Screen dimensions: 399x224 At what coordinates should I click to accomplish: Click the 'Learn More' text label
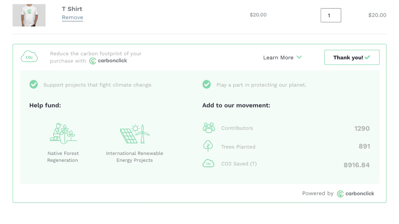point(278,58)
